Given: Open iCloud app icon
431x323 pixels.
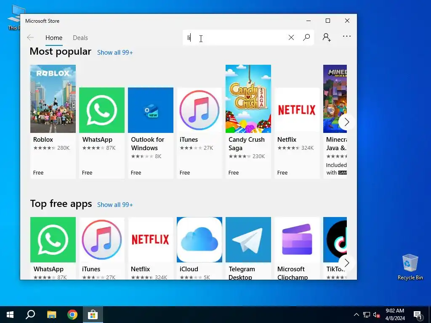Looking at the screenshot, I should click(199, 239).
